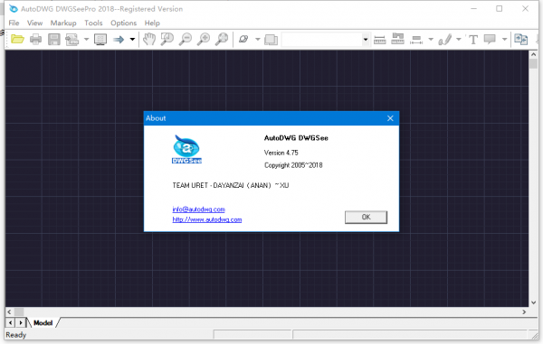Open the View menu
Image resolution: width=543 pixels, height=344 pixels.
pyautogui.click(x=35, y=23)
